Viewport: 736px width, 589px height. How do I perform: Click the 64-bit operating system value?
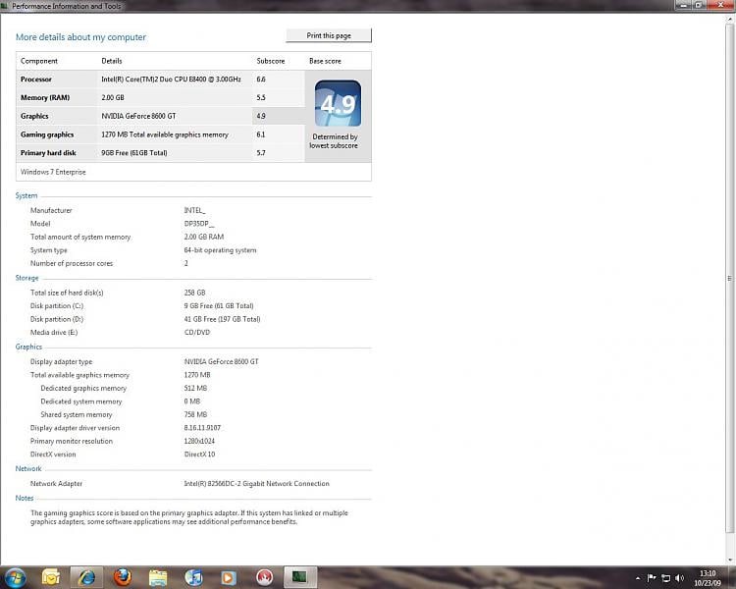point(220,250)
